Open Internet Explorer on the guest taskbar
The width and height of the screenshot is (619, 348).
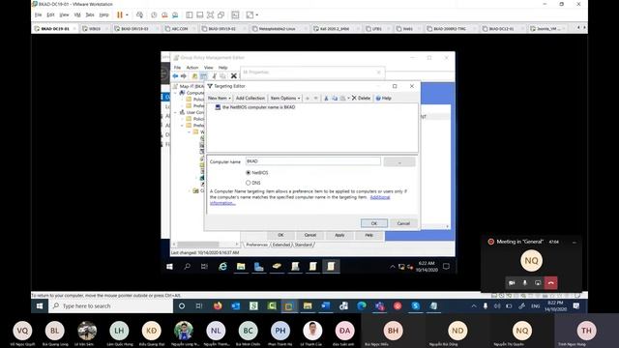[x=223, y=267]
